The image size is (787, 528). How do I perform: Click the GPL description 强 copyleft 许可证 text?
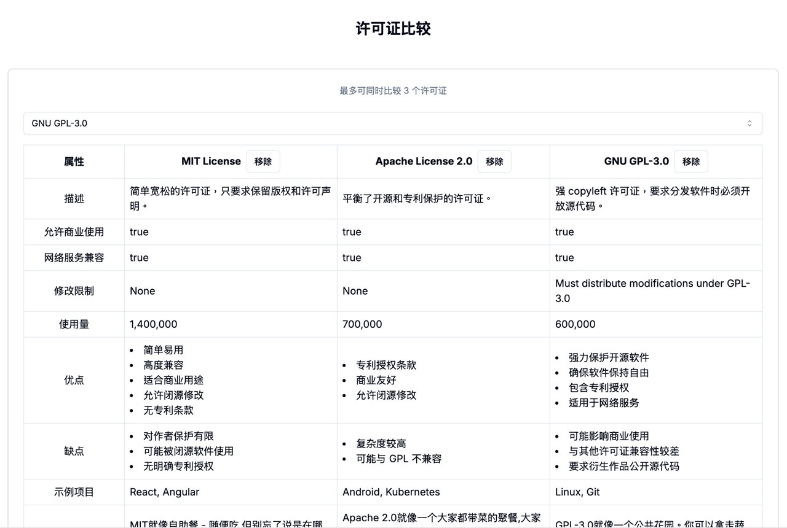point(653,199)
